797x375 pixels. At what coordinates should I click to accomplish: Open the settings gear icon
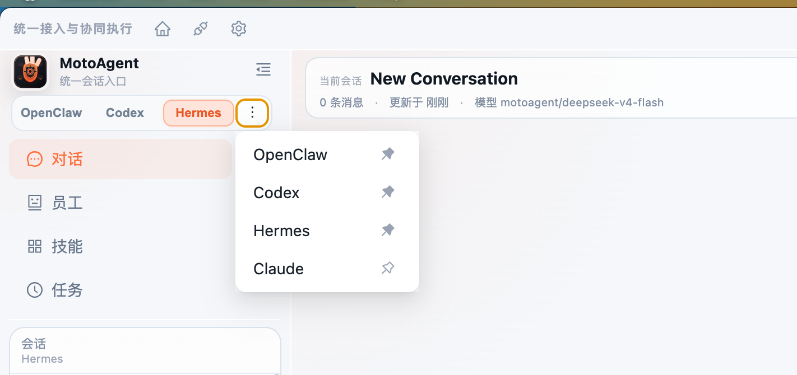239,29
